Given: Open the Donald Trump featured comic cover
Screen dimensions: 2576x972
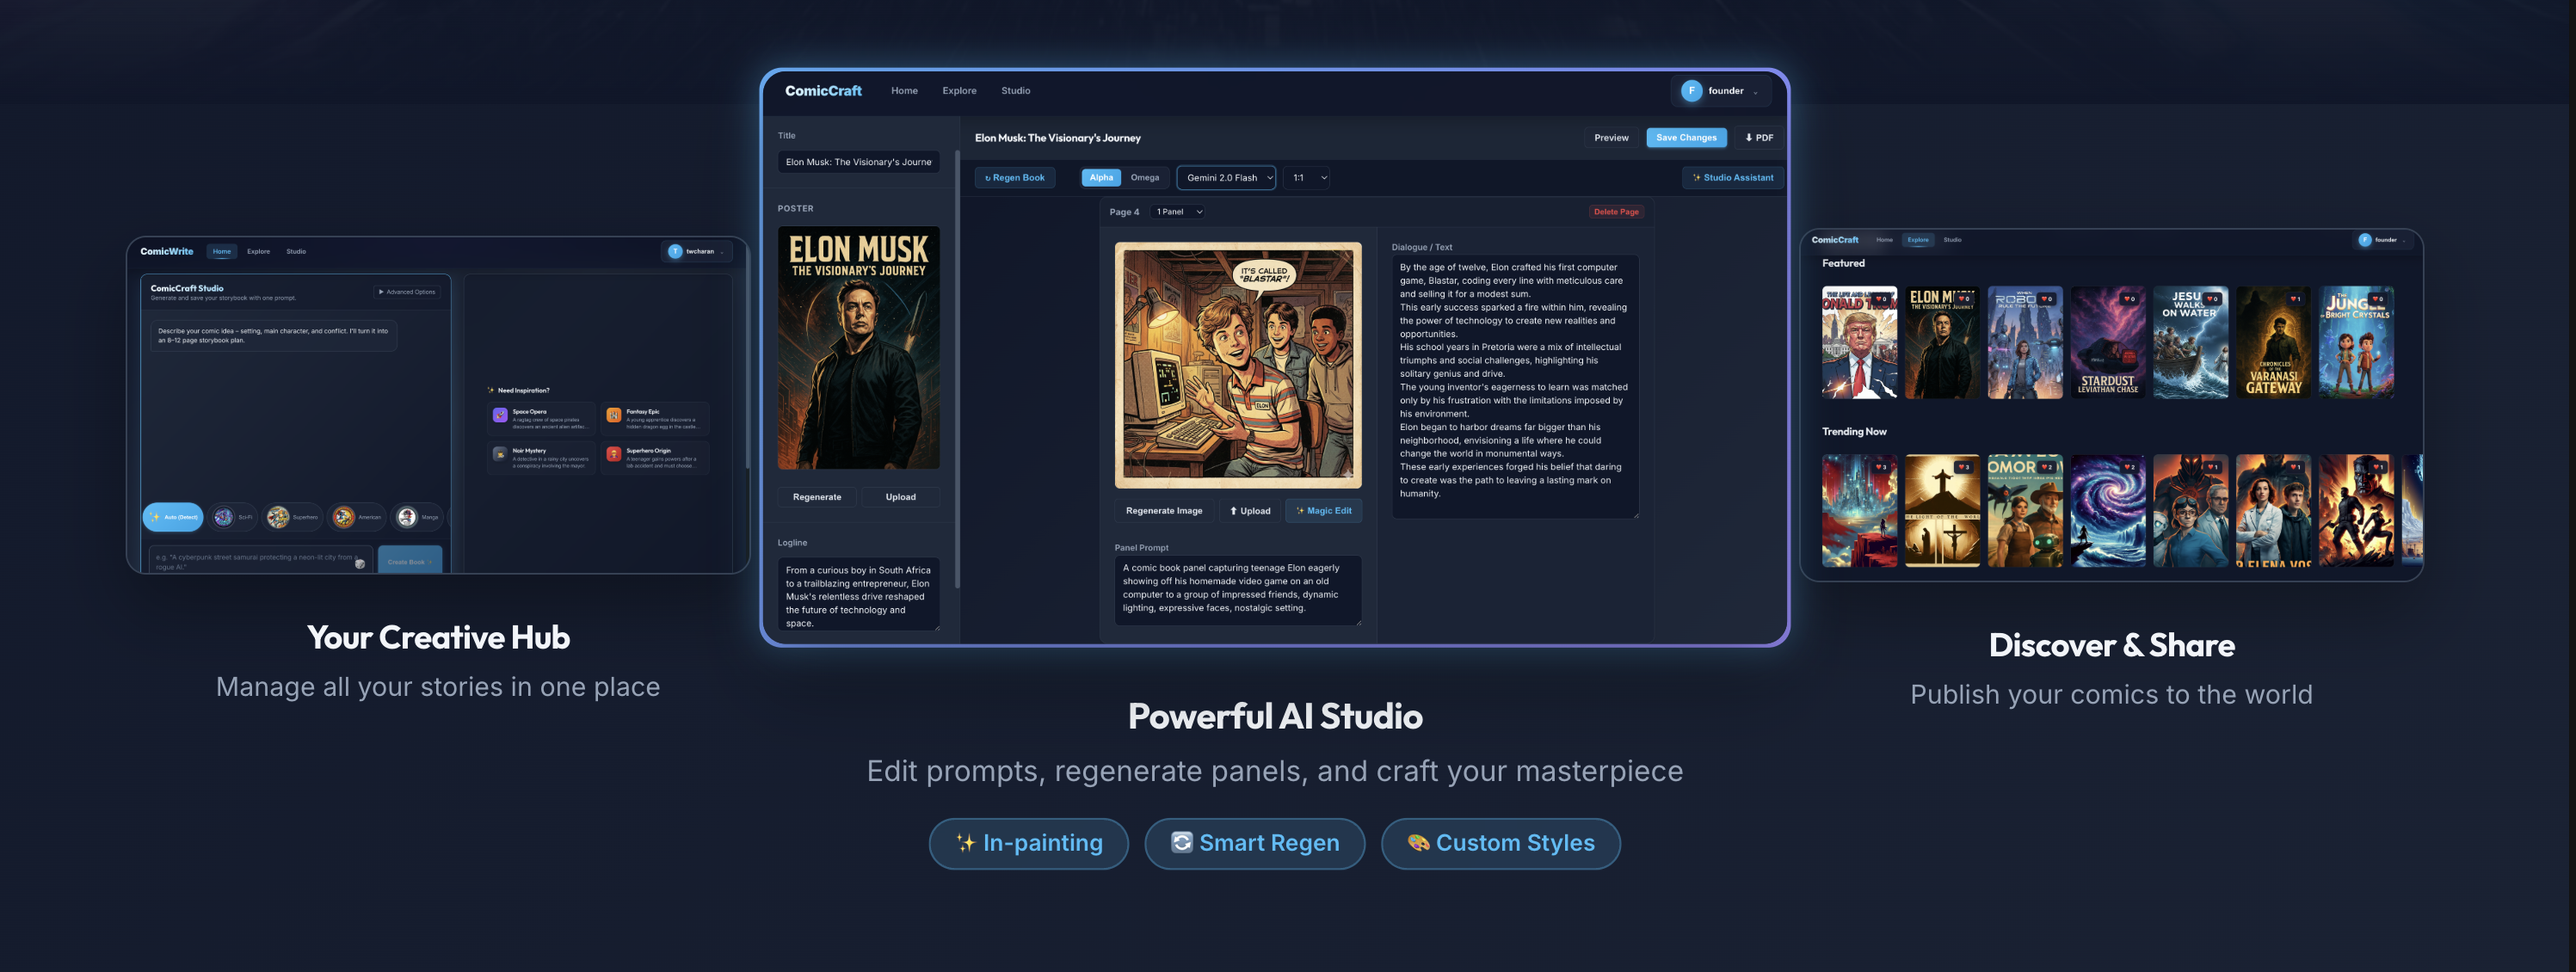Looking at the screenshot, I should coord(1859,342).
